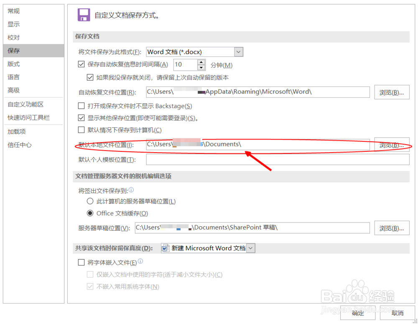Open the 加载项 category
Image resolution: width=418 pixels, height=324 pixels.
pos(33,131)
